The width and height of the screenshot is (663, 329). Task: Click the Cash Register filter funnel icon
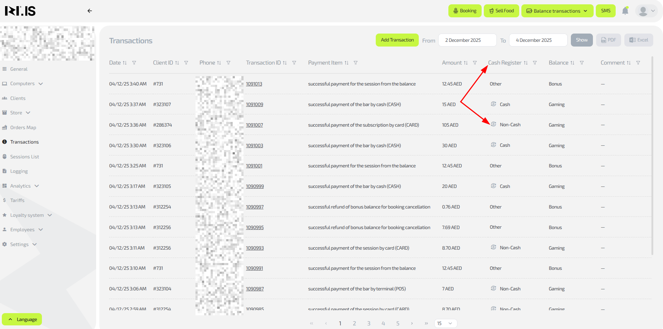535,63
